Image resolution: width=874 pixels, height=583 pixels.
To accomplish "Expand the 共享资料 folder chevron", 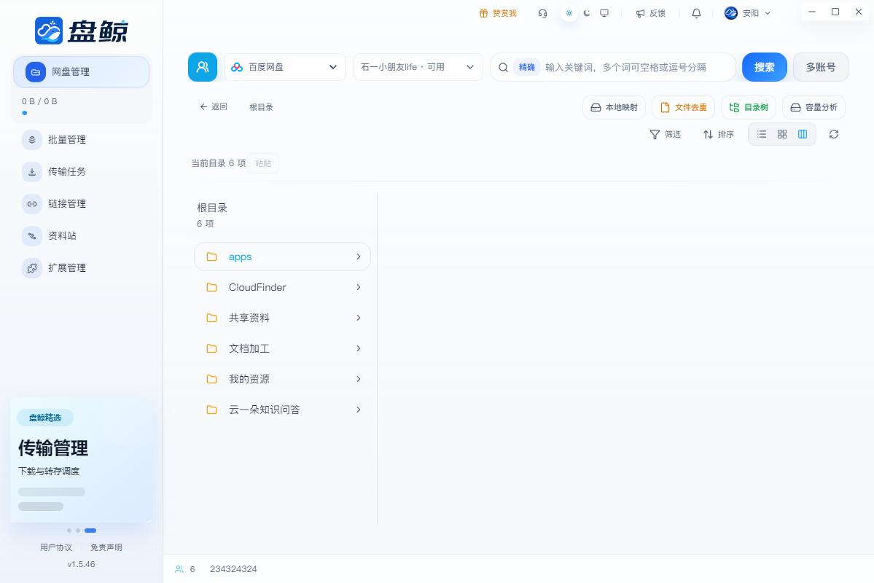I will pyautogui.click(x=359, y=318).
